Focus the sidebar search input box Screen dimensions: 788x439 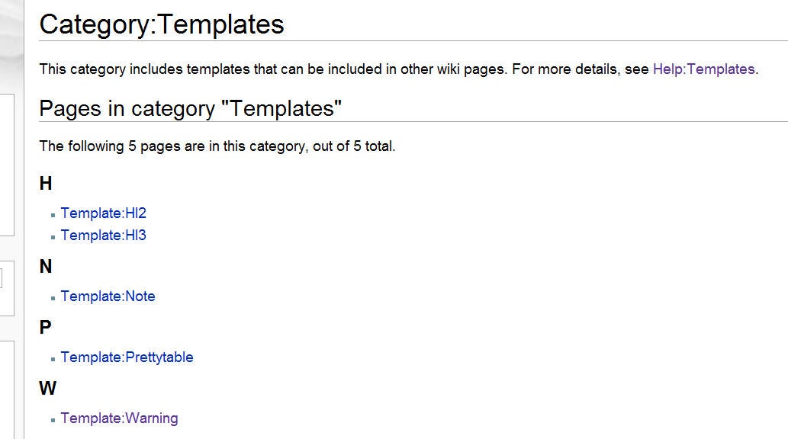(1, 277)
